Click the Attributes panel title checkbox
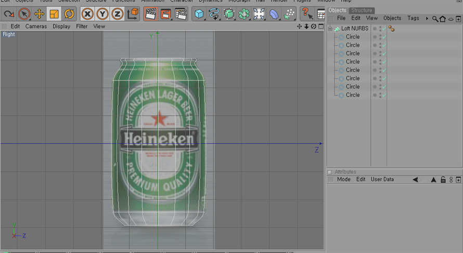 (330, 172)
